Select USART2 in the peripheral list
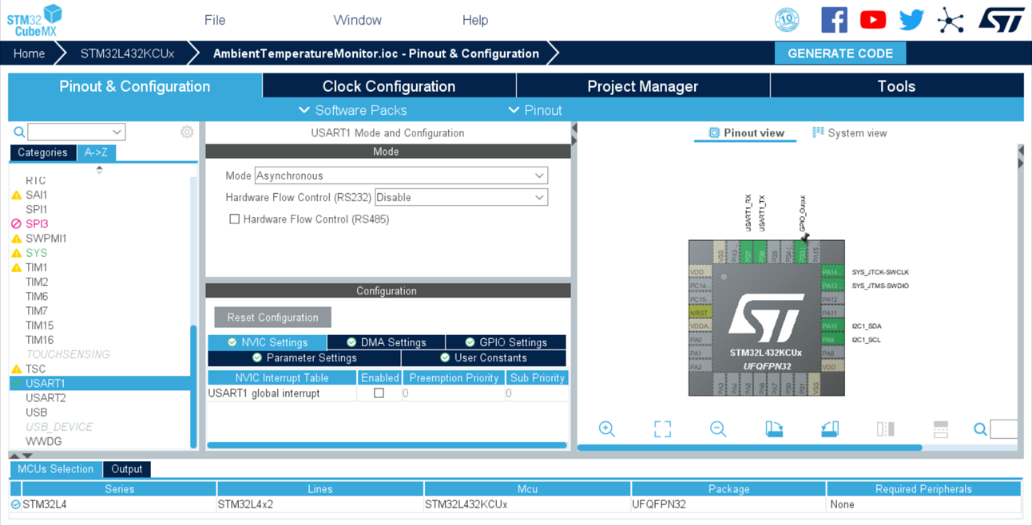 pyautogui.click(x=46, y=397)
